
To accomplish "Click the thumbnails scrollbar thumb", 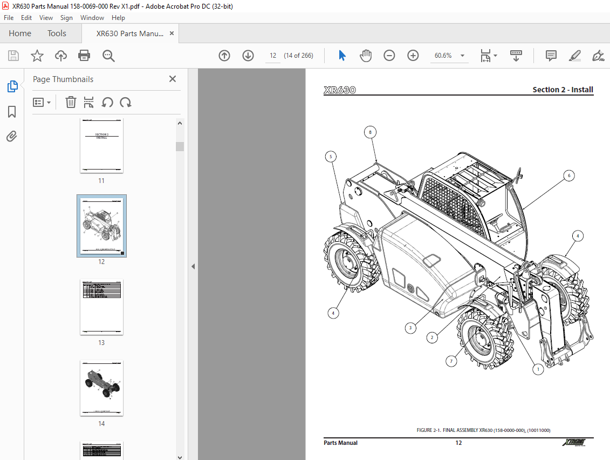I will [180, 146].
